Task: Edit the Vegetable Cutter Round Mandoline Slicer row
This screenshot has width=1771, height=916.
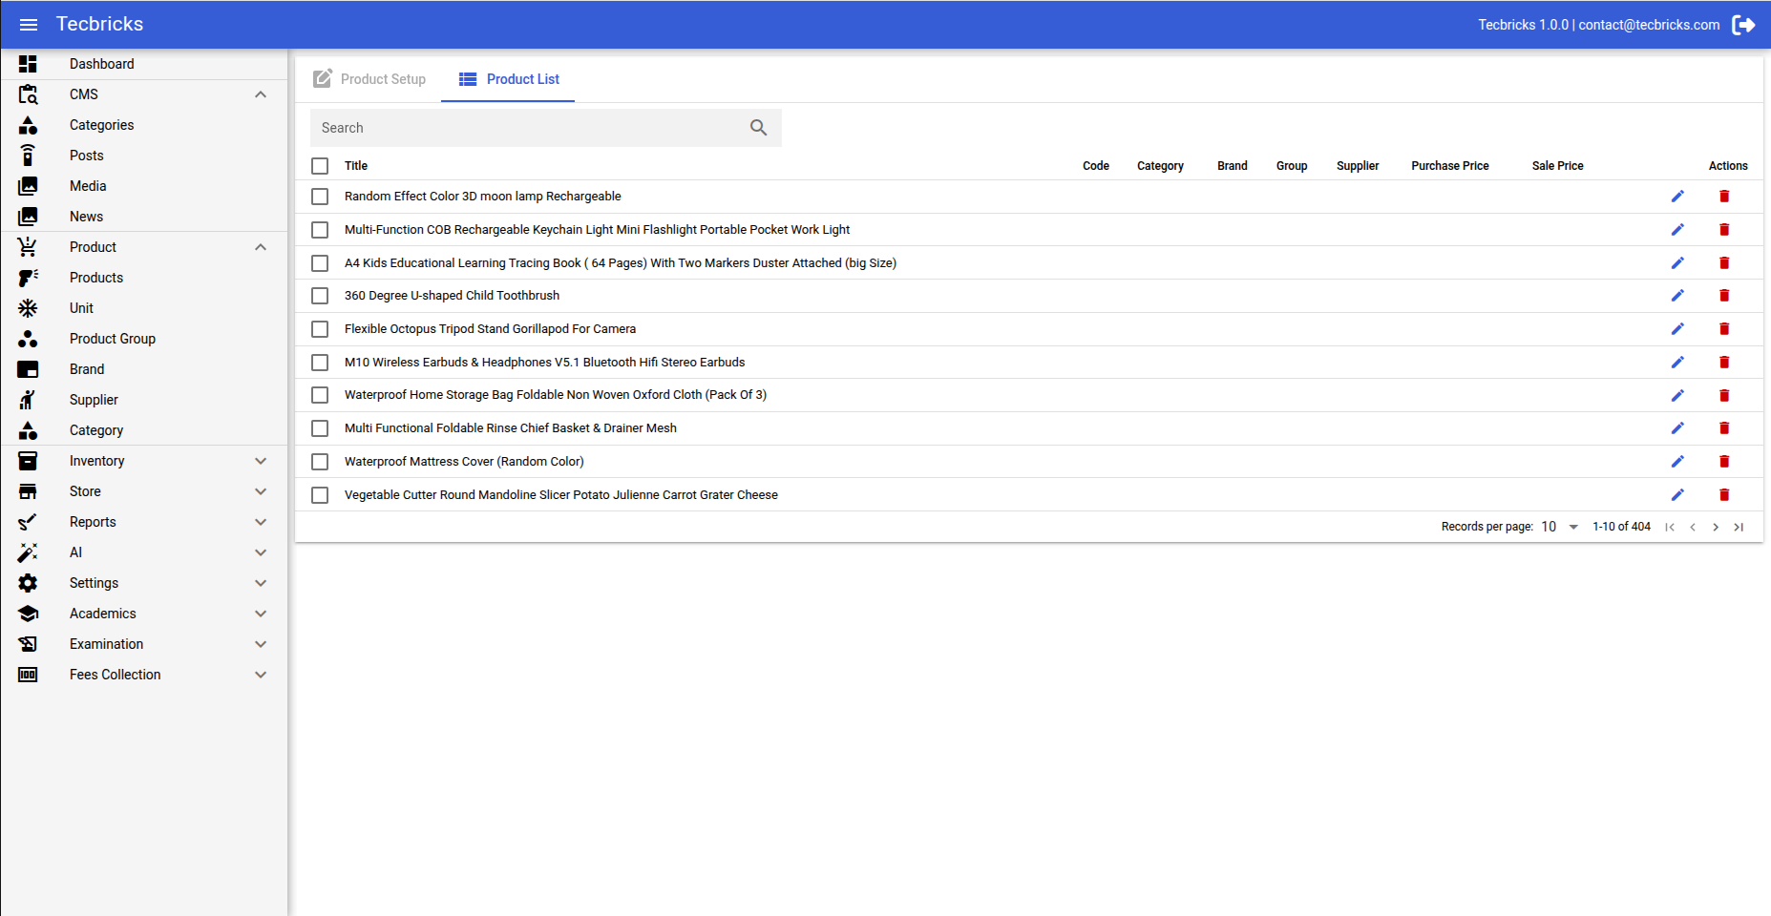Action: tap(1677, 495)
